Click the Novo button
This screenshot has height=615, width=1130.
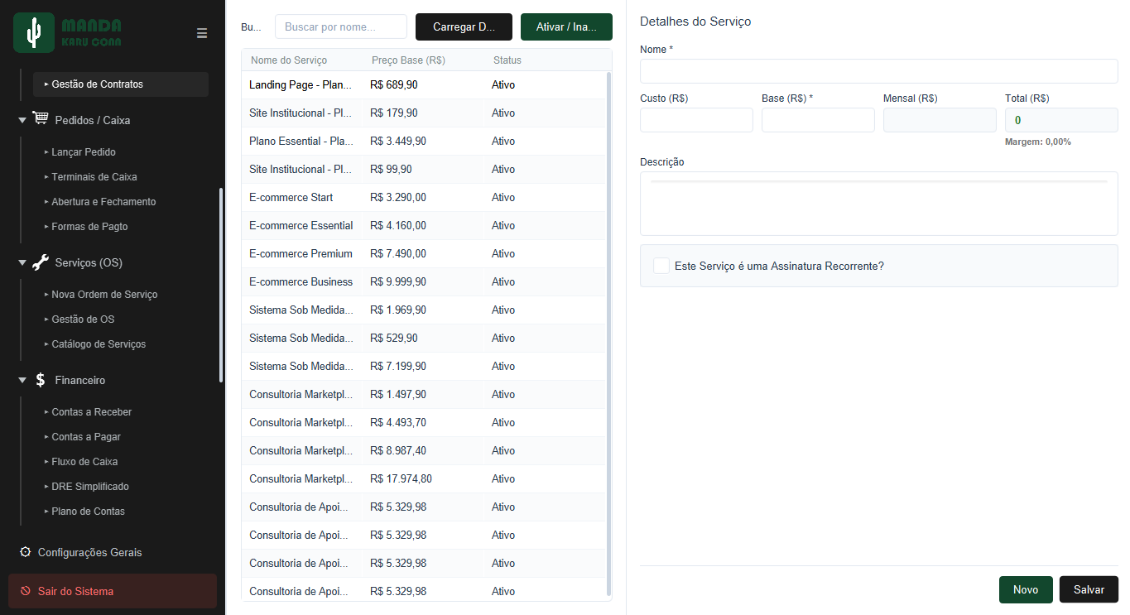[1026, 589]
